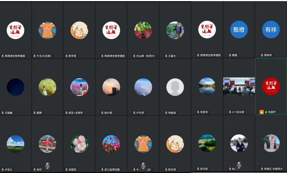The width and height of the screenshot is (287, 173).
Task: Click the muted mic icon next to 任山章（杭师大）
Action: (134, 56)
